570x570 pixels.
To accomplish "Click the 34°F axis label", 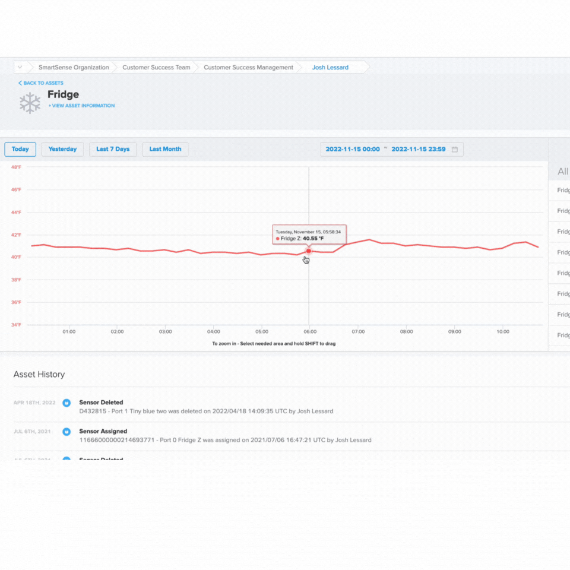I will click(x=16, y=325).
